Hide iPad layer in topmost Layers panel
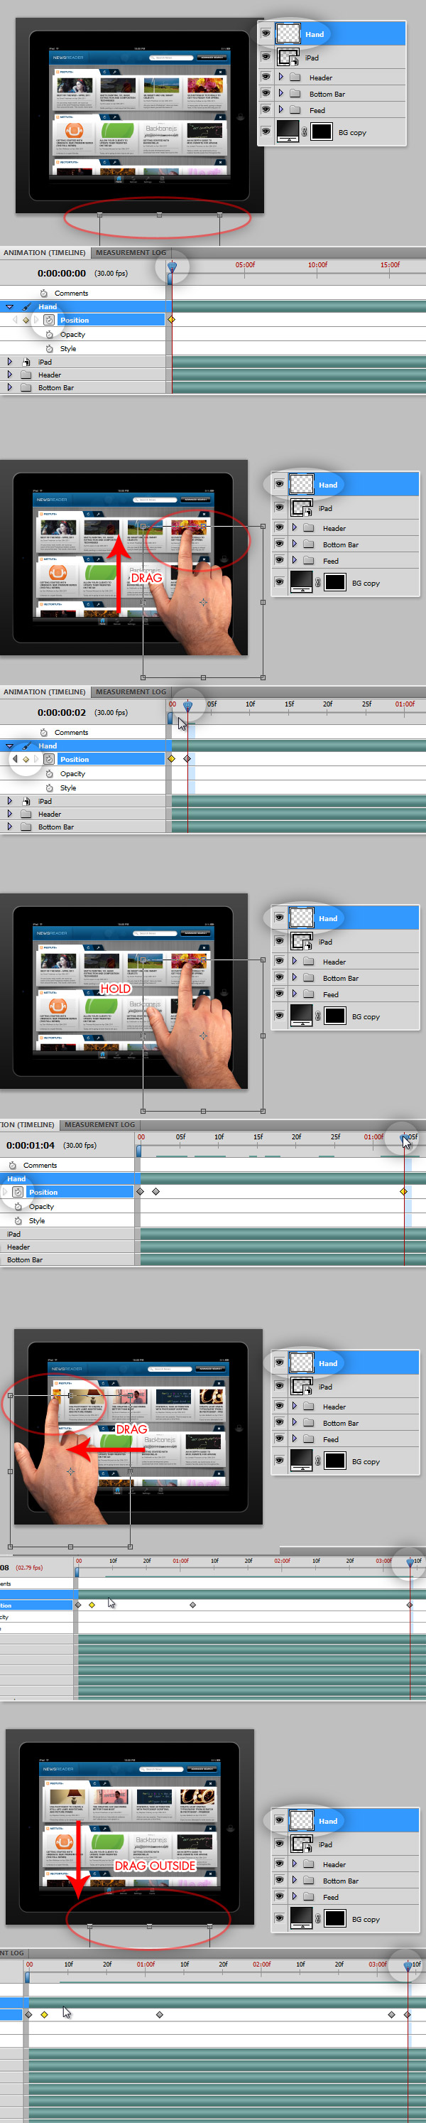The height and width of the screenshot is (2123, 426). [266, 57]
